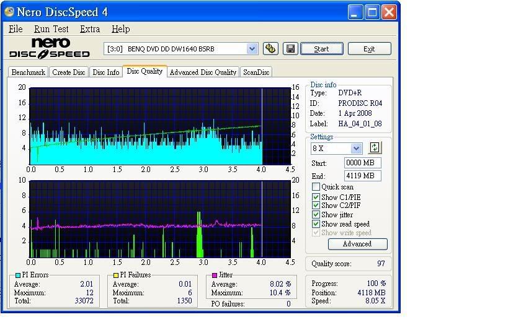Minimize the Nero DiscSpeed window
Viewport: 521px width, 325px height.
click(x=355, y=12)
